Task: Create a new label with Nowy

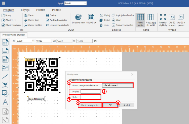Action: tap(6, 15)
